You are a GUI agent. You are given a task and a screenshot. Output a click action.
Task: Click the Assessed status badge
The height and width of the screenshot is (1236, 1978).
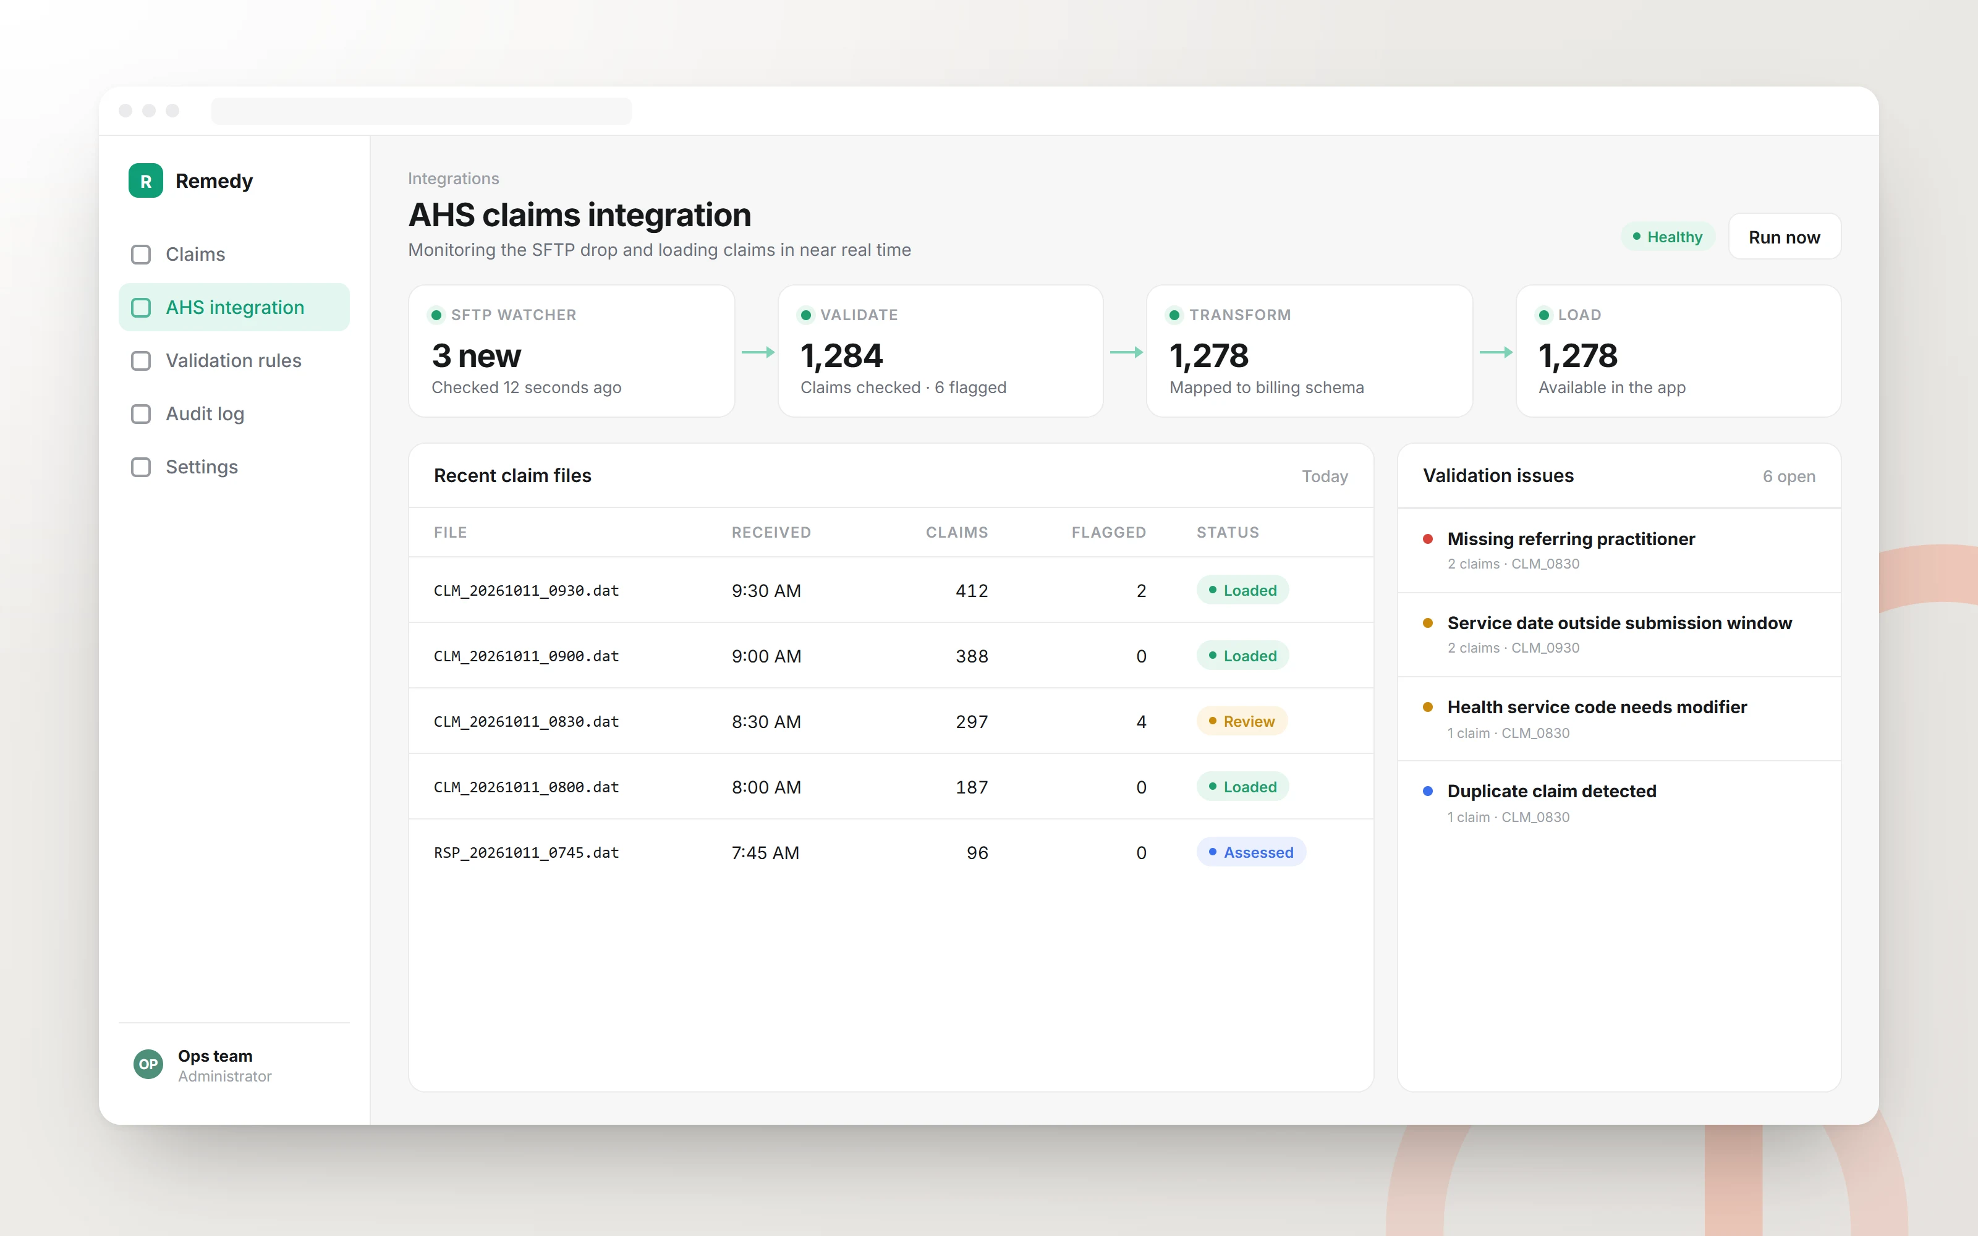(x=1251, y=853)
